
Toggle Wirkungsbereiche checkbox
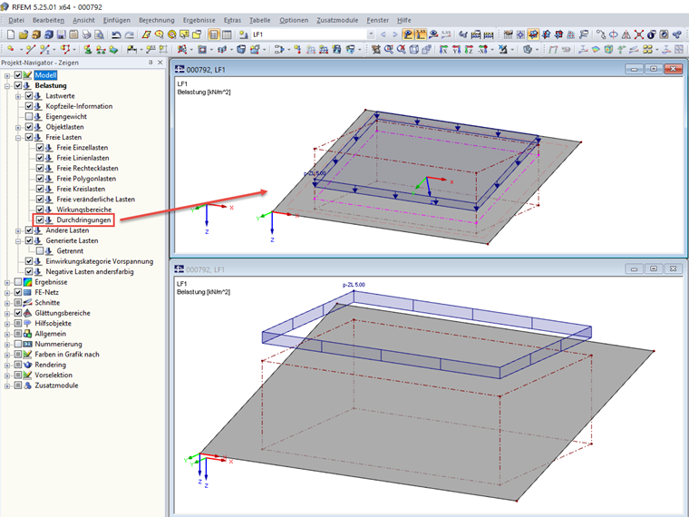click(40, 210)
